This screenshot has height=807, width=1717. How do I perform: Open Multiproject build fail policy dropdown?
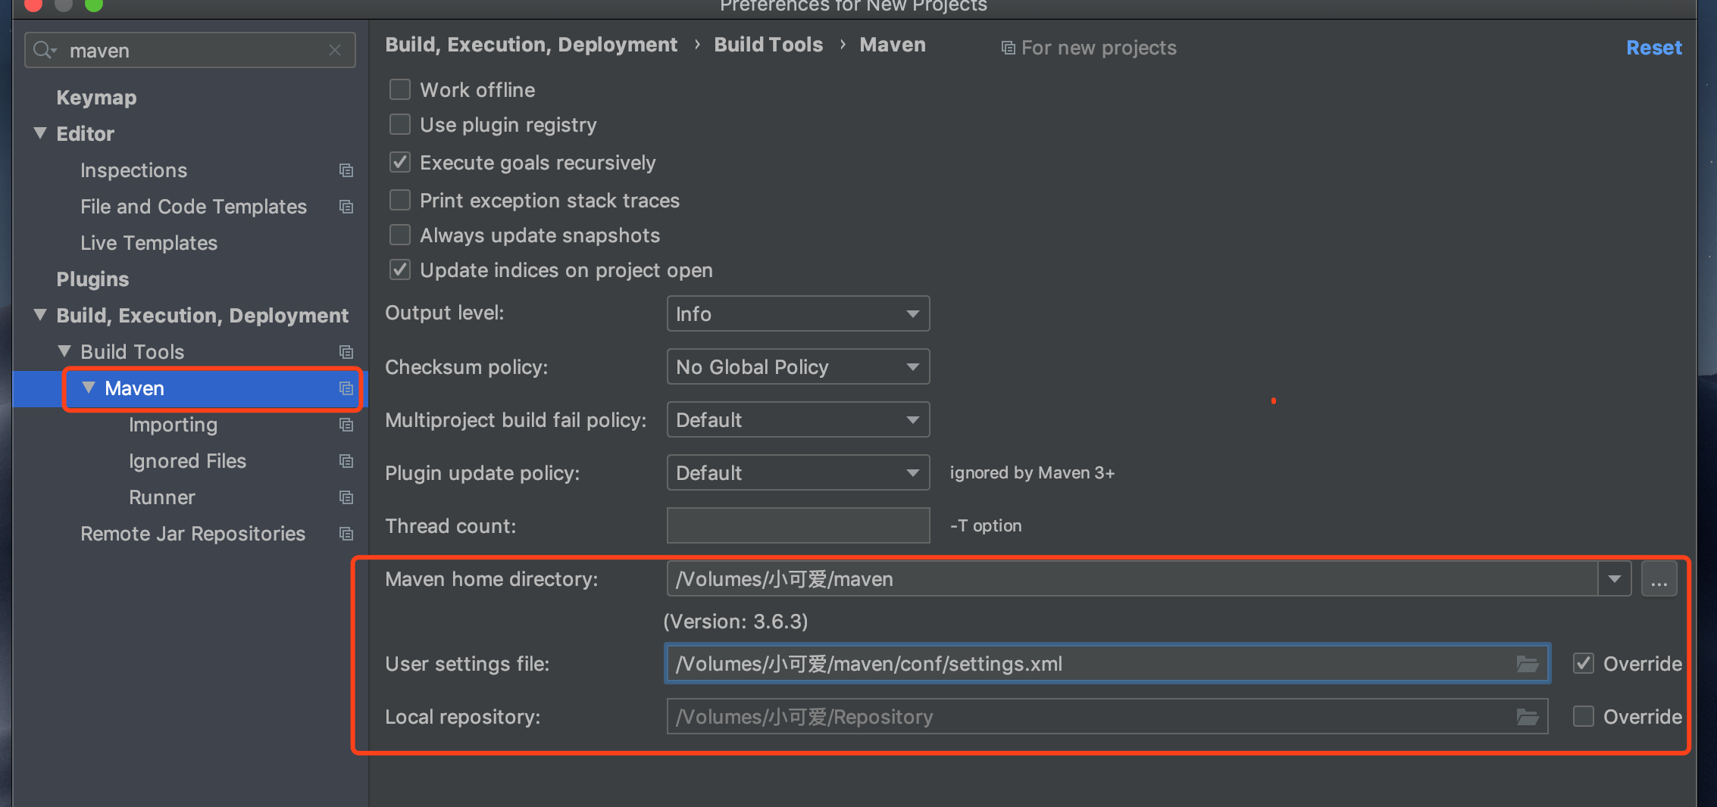click(x=798, y=419)
